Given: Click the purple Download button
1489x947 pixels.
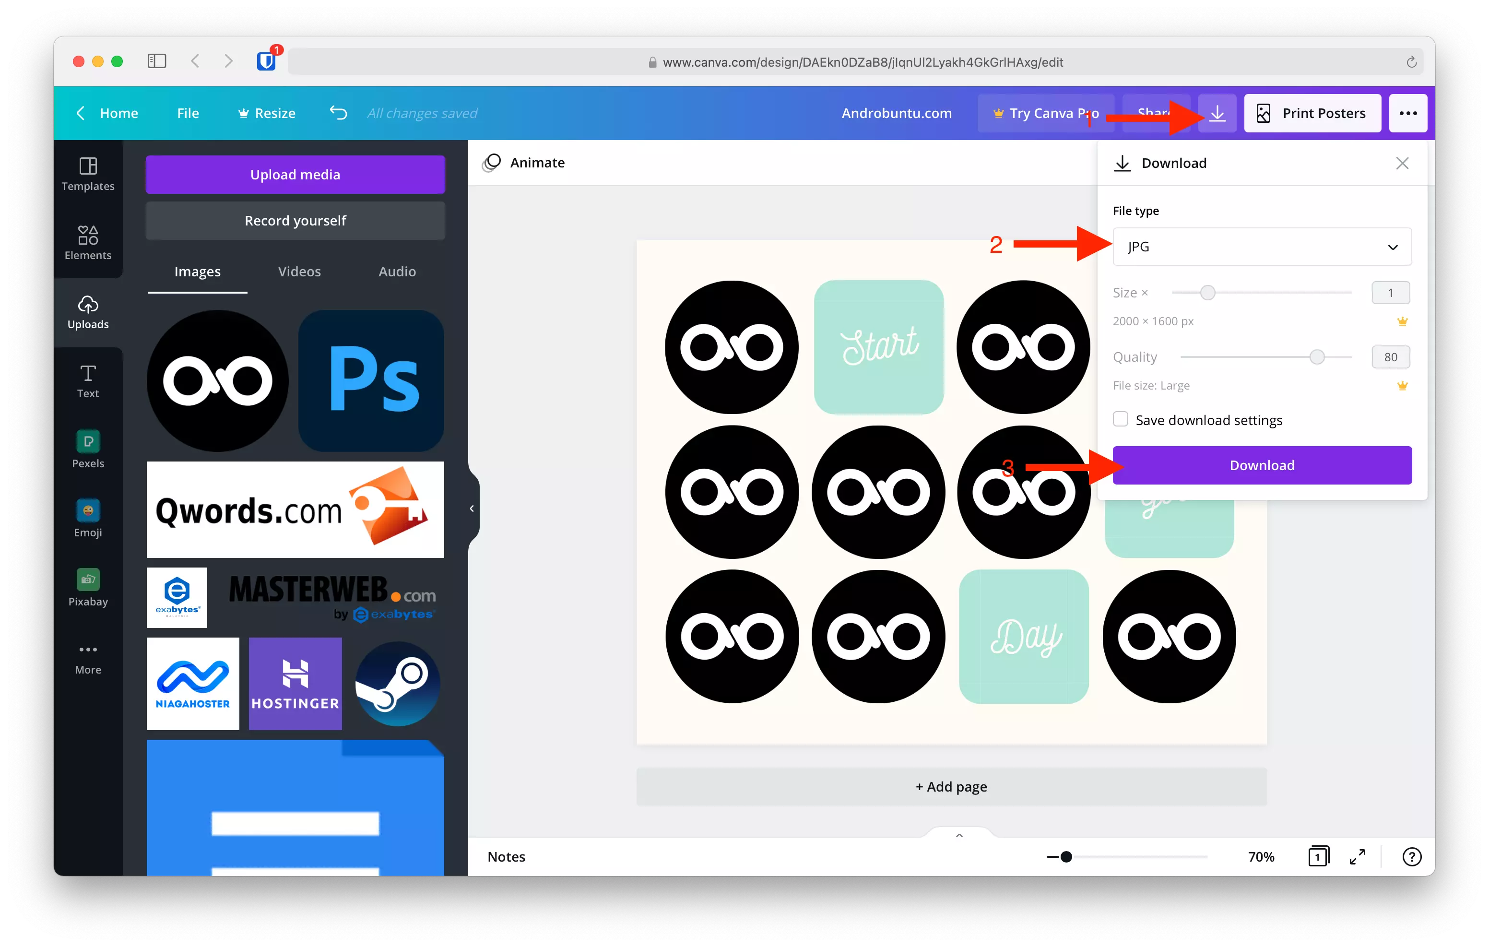Looking at the screenshot, I should tap(1262, 464).
